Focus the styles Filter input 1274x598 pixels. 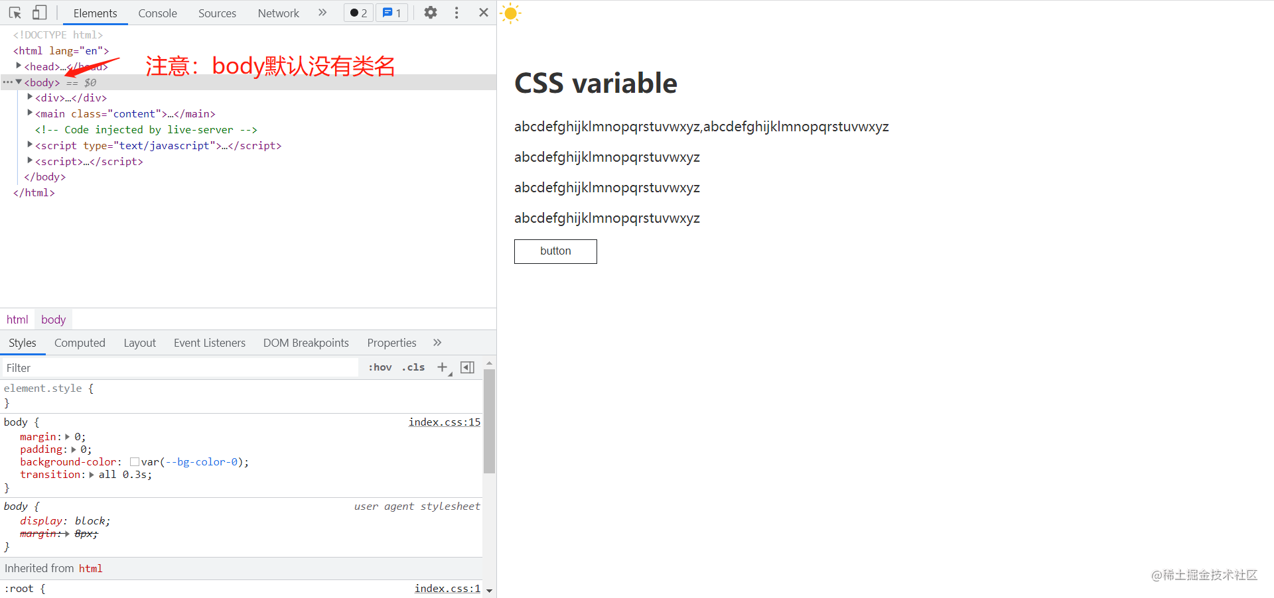[180, 368]
